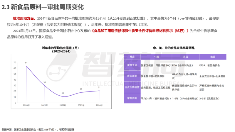Click the table header 中国
235x132 pixels.
156,57
